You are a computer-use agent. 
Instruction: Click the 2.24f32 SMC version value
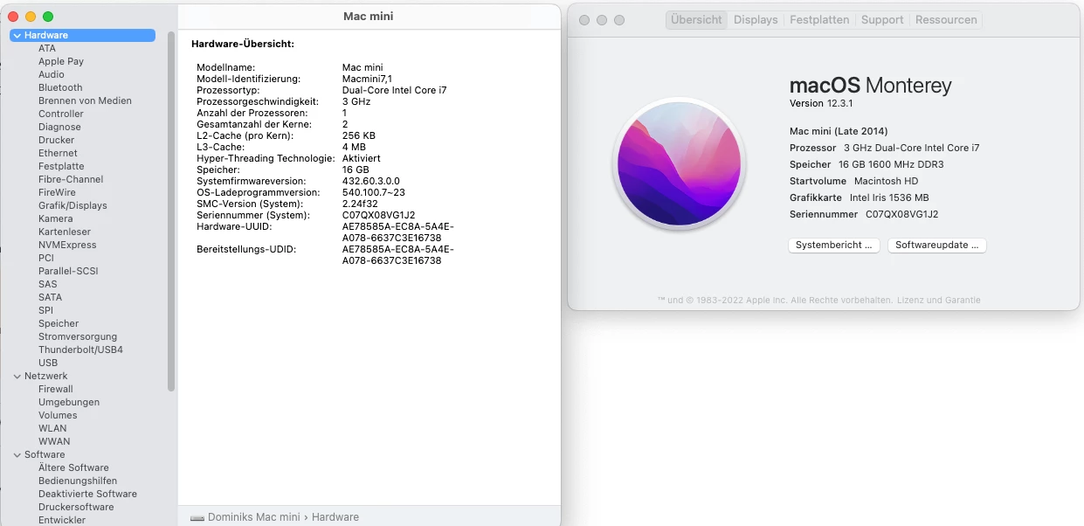point(359,204)
